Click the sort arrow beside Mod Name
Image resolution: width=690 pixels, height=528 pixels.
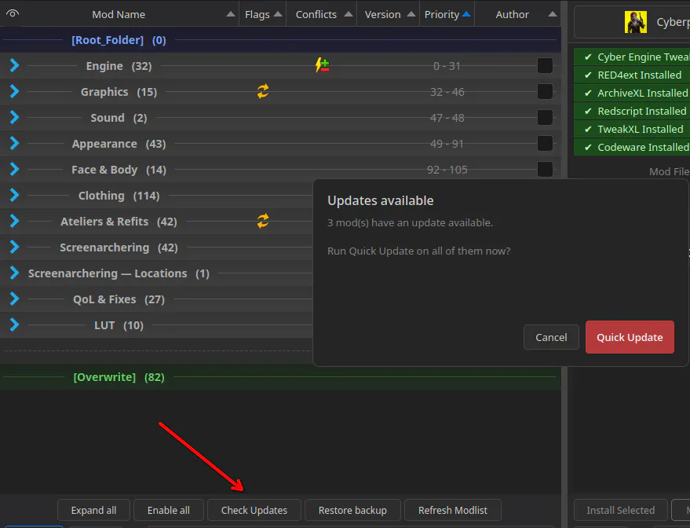tap(231, 14)
